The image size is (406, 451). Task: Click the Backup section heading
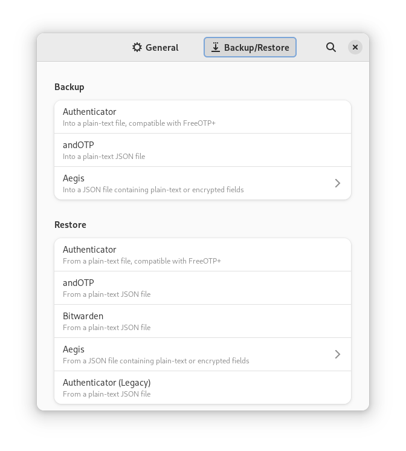(69, 87)
